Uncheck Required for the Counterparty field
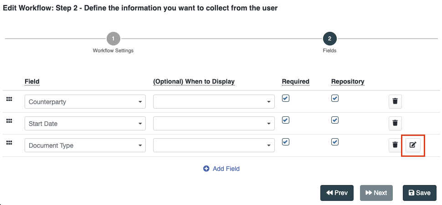The height and width of the screenshot is (205, 442). 286,98
